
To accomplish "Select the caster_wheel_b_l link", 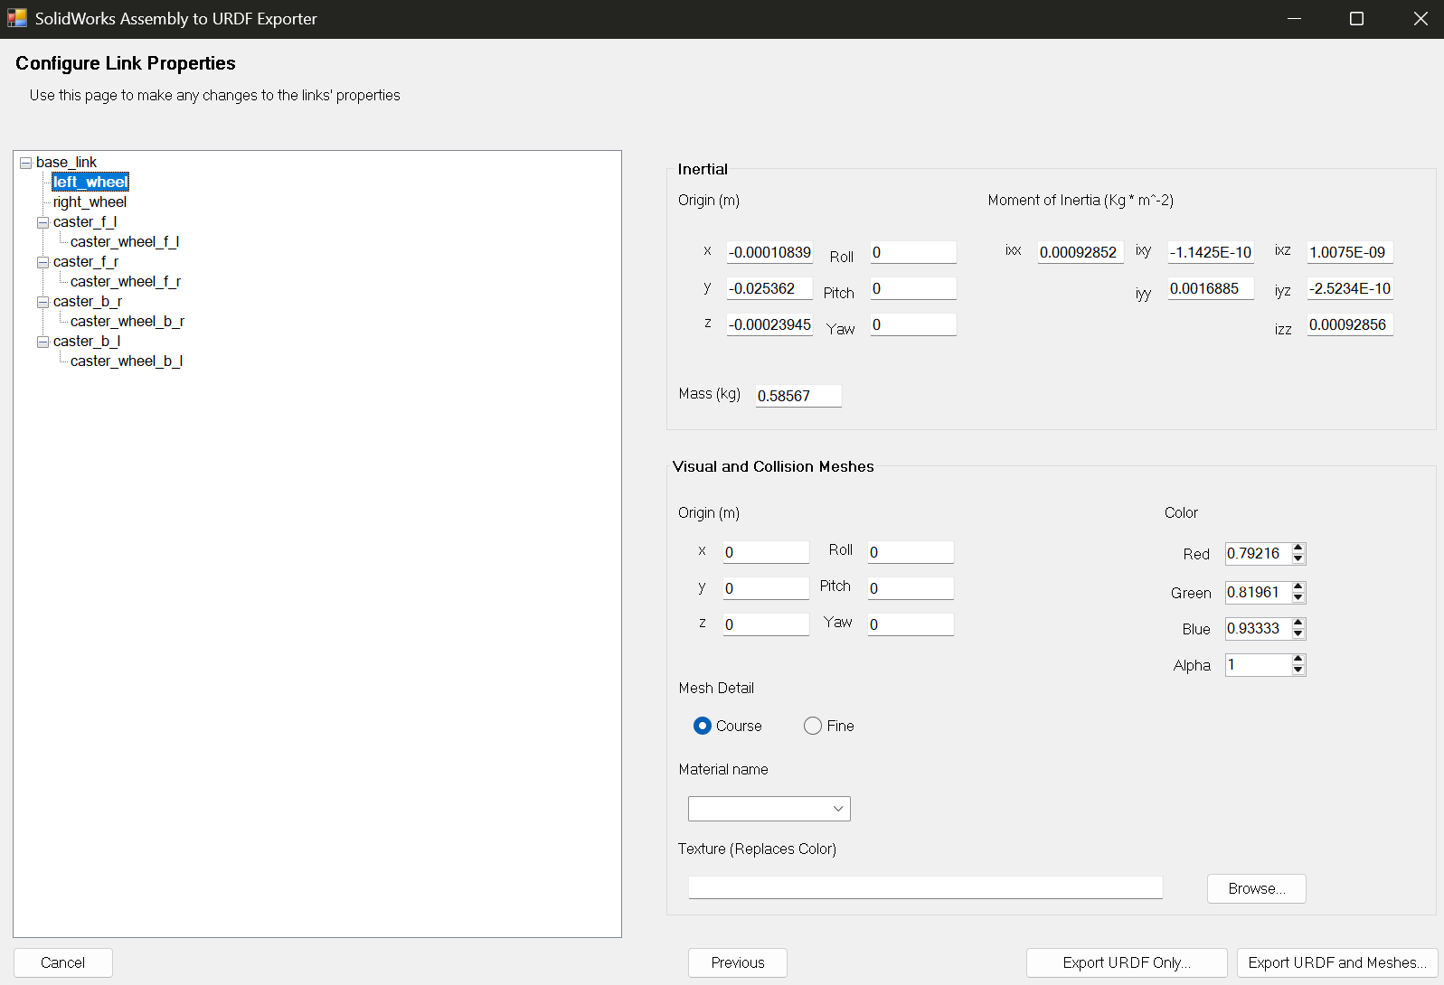I will (127, 361).
